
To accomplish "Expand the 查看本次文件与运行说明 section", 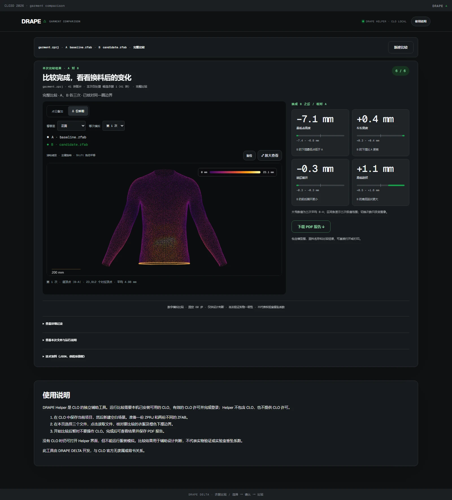I will (x=60, y=340).
